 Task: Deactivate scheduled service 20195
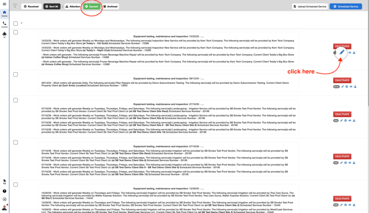tap(342, 156)
